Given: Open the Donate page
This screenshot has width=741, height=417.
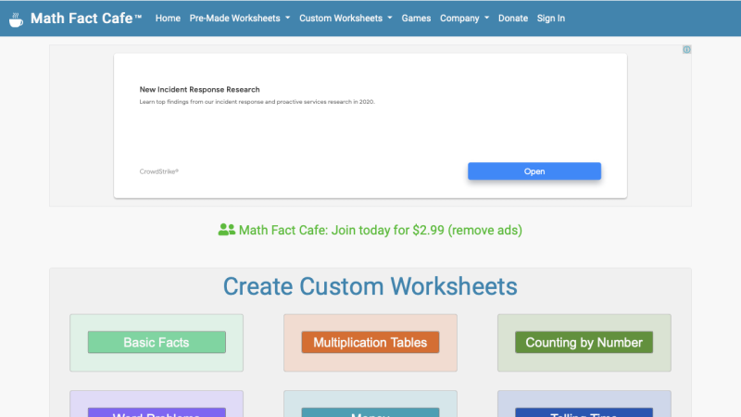Looking at the screenshot, I should (513, 19).
